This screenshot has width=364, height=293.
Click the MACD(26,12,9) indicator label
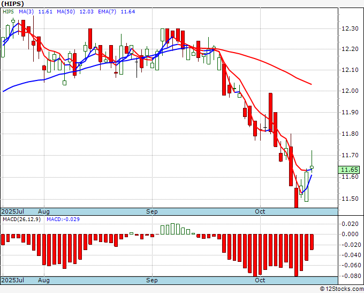click(21, 219)
